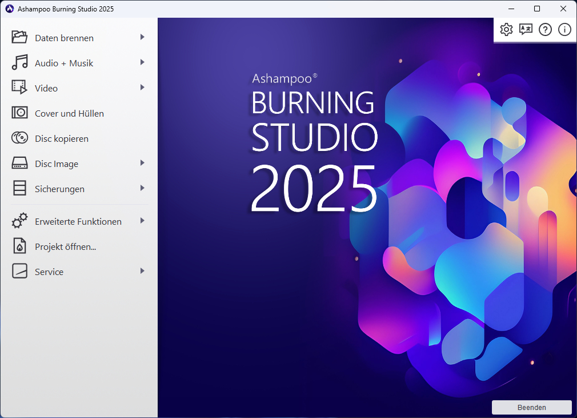
Task: Choose the Projekt öffnen... entry
Action: (x=66, y=247)
